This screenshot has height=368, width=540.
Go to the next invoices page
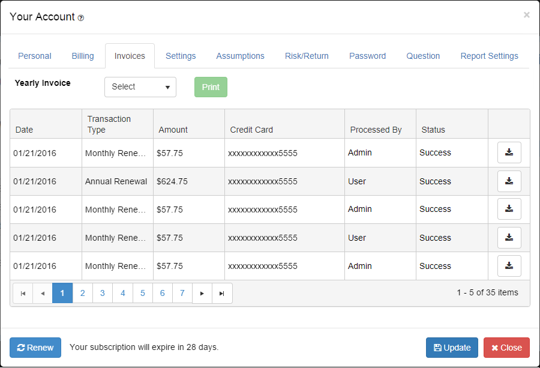coord(202,293)
